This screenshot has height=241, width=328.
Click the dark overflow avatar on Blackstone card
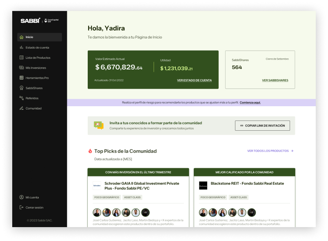252,212
